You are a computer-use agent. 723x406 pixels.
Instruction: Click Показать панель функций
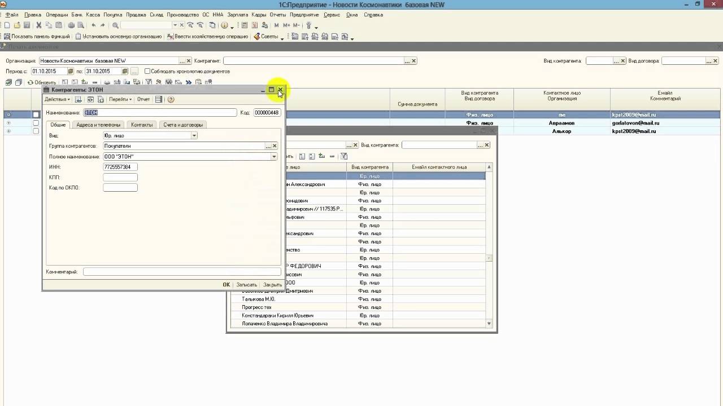pyautogui.click(x=37, y=36)
